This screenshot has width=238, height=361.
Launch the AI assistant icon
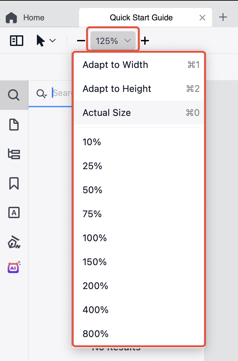(x=14, y=267)
